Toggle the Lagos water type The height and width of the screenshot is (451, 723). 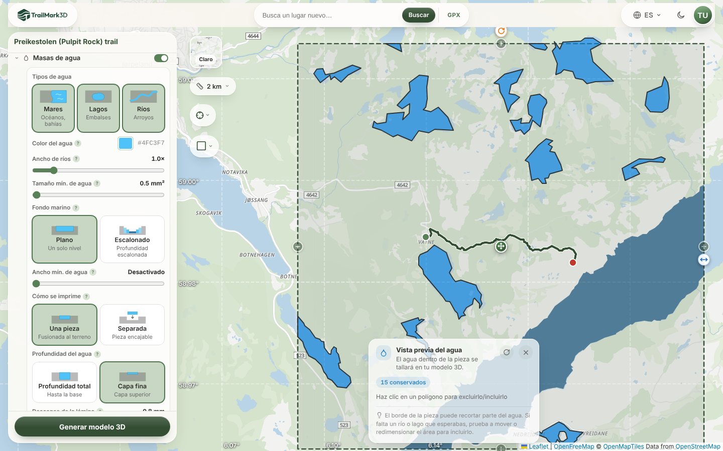click(98, 108)
